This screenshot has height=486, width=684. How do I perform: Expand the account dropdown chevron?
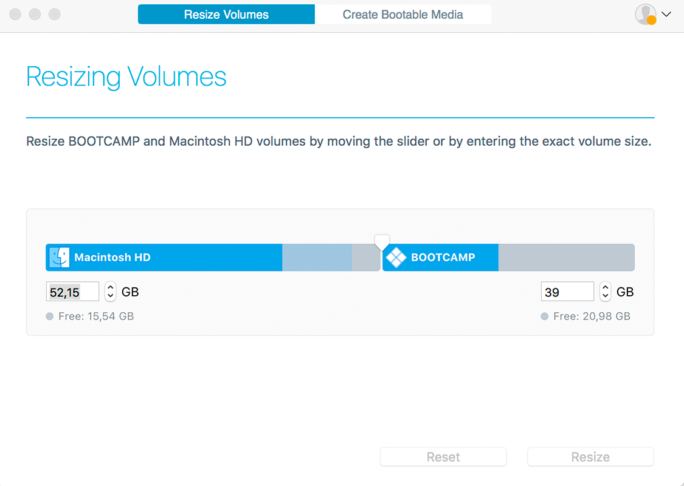coord(666,15)
